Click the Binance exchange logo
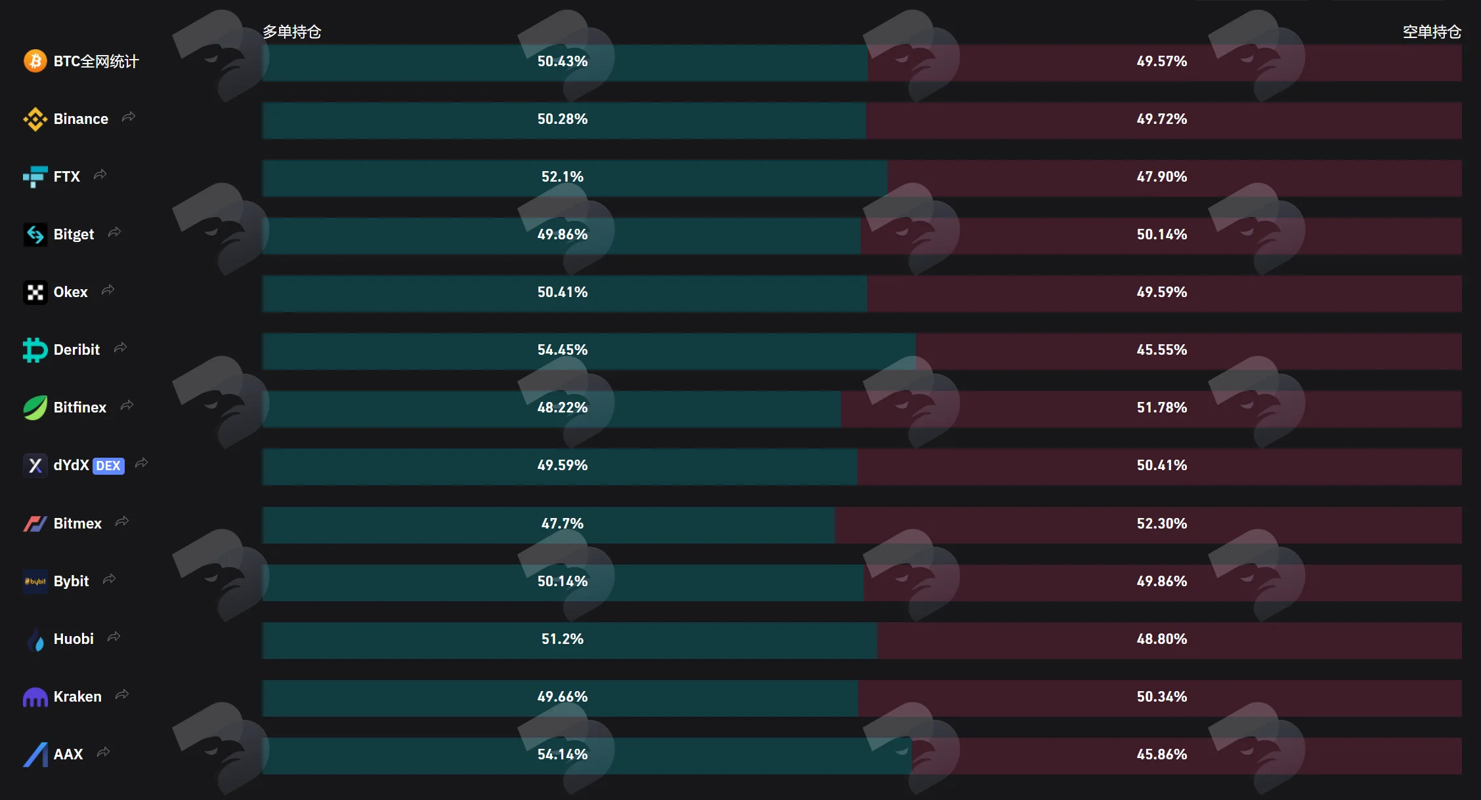Viewport: 1481px width, 800px height. (35, 119)
